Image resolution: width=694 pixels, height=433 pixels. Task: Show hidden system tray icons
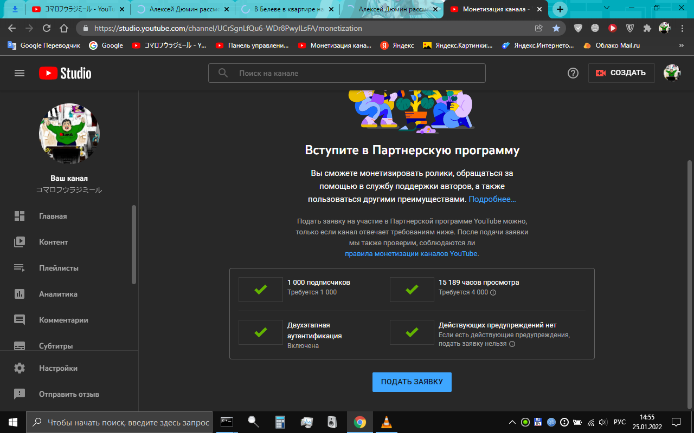point(512,422)
